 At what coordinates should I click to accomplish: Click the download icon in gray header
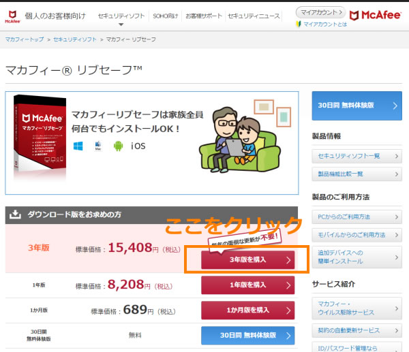[x=15, y=214]
